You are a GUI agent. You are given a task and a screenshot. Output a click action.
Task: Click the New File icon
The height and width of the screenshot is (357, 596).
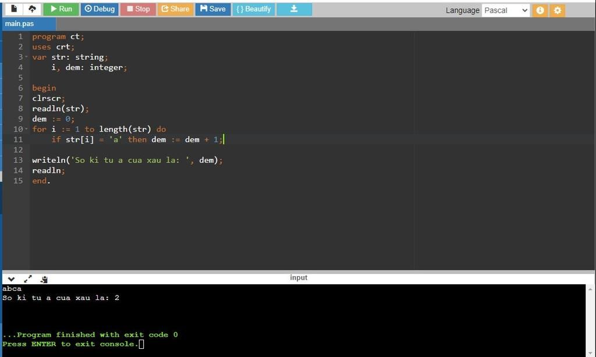coord(14,9)
